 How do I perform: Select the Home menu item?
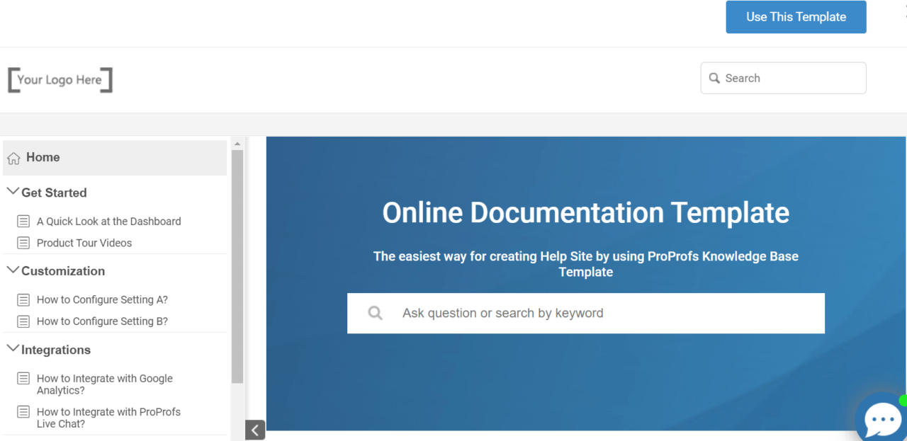pyautogui.click(x=43, y=158)
